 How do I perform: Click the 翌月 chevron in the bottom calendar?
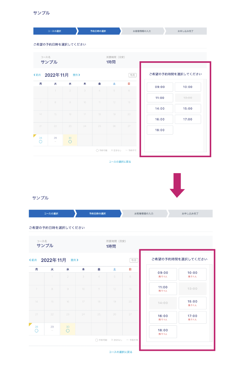point(78,260)
